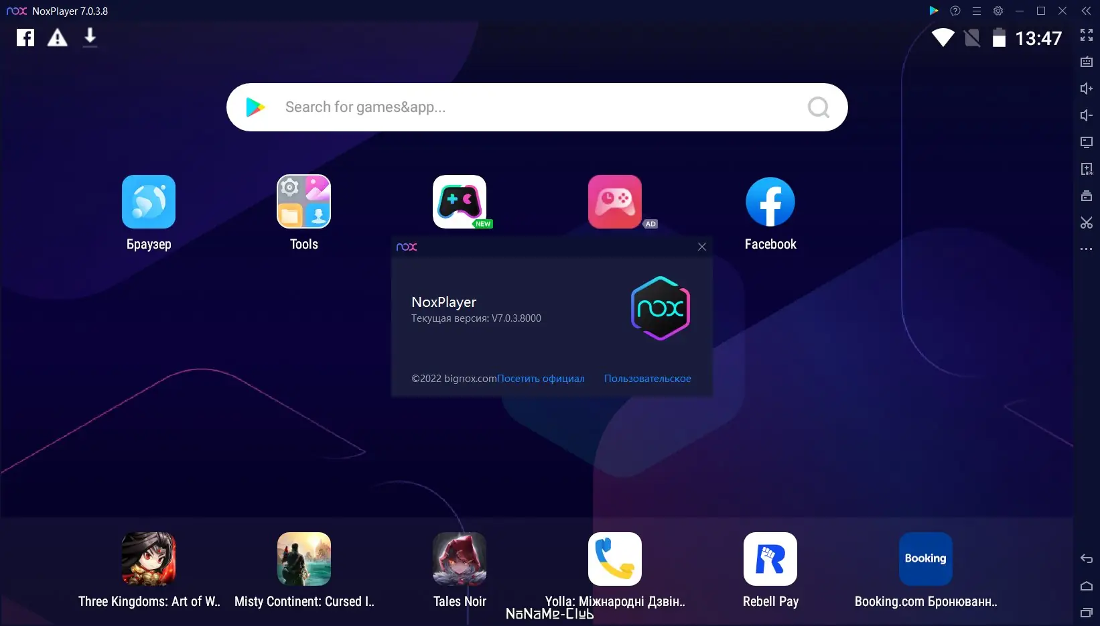Click the screen monitor icon in the sidebar
This screenshot has height=626, width=1100.
pos(1087,142)
